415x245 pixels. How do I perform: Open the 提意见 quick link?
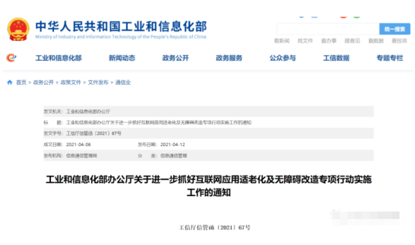click(352, 41)
